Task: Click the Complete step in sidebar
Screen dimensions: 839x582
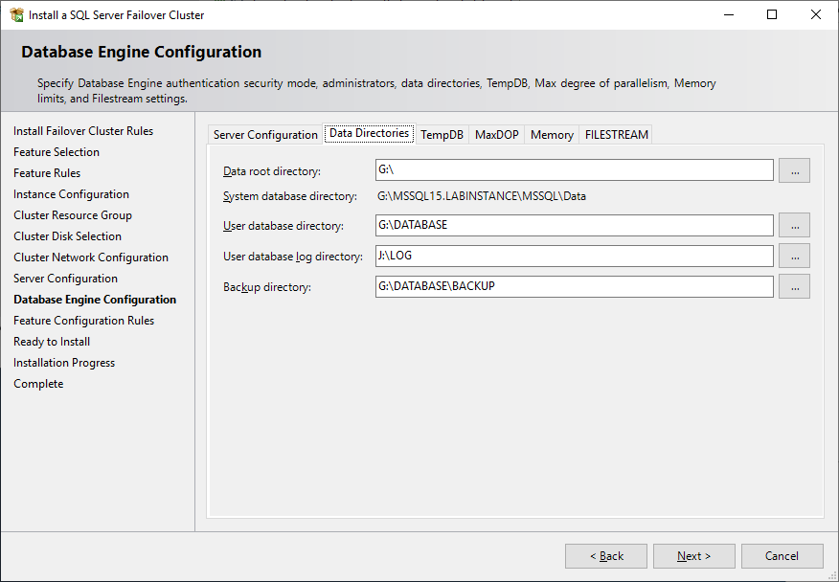Action: tap(38, 384)
